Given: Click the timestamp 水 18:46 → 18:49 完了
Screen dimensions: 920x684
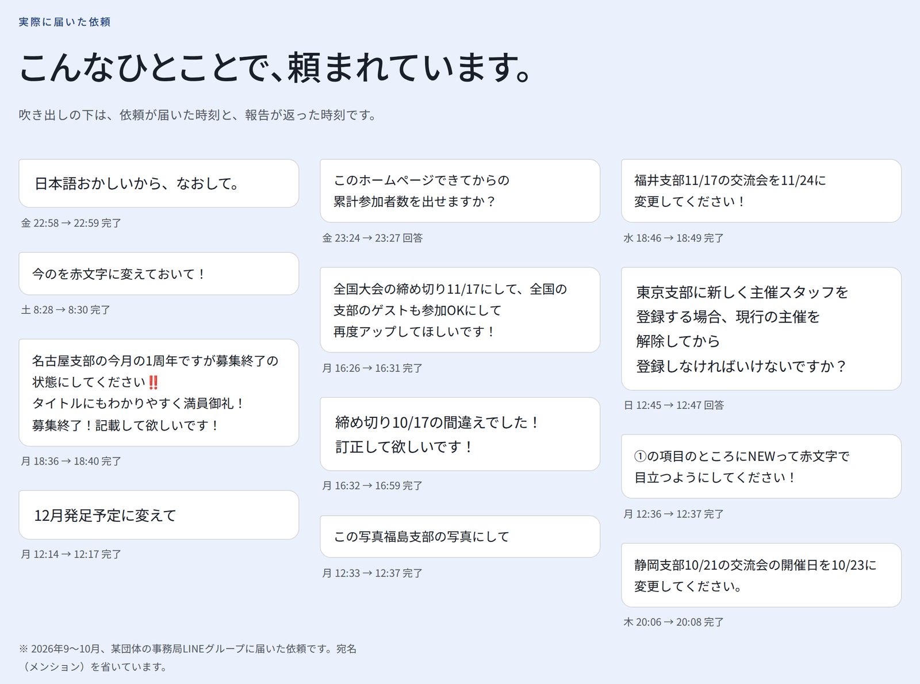Looking at the screenshot, I should click(x=674, y=238).
